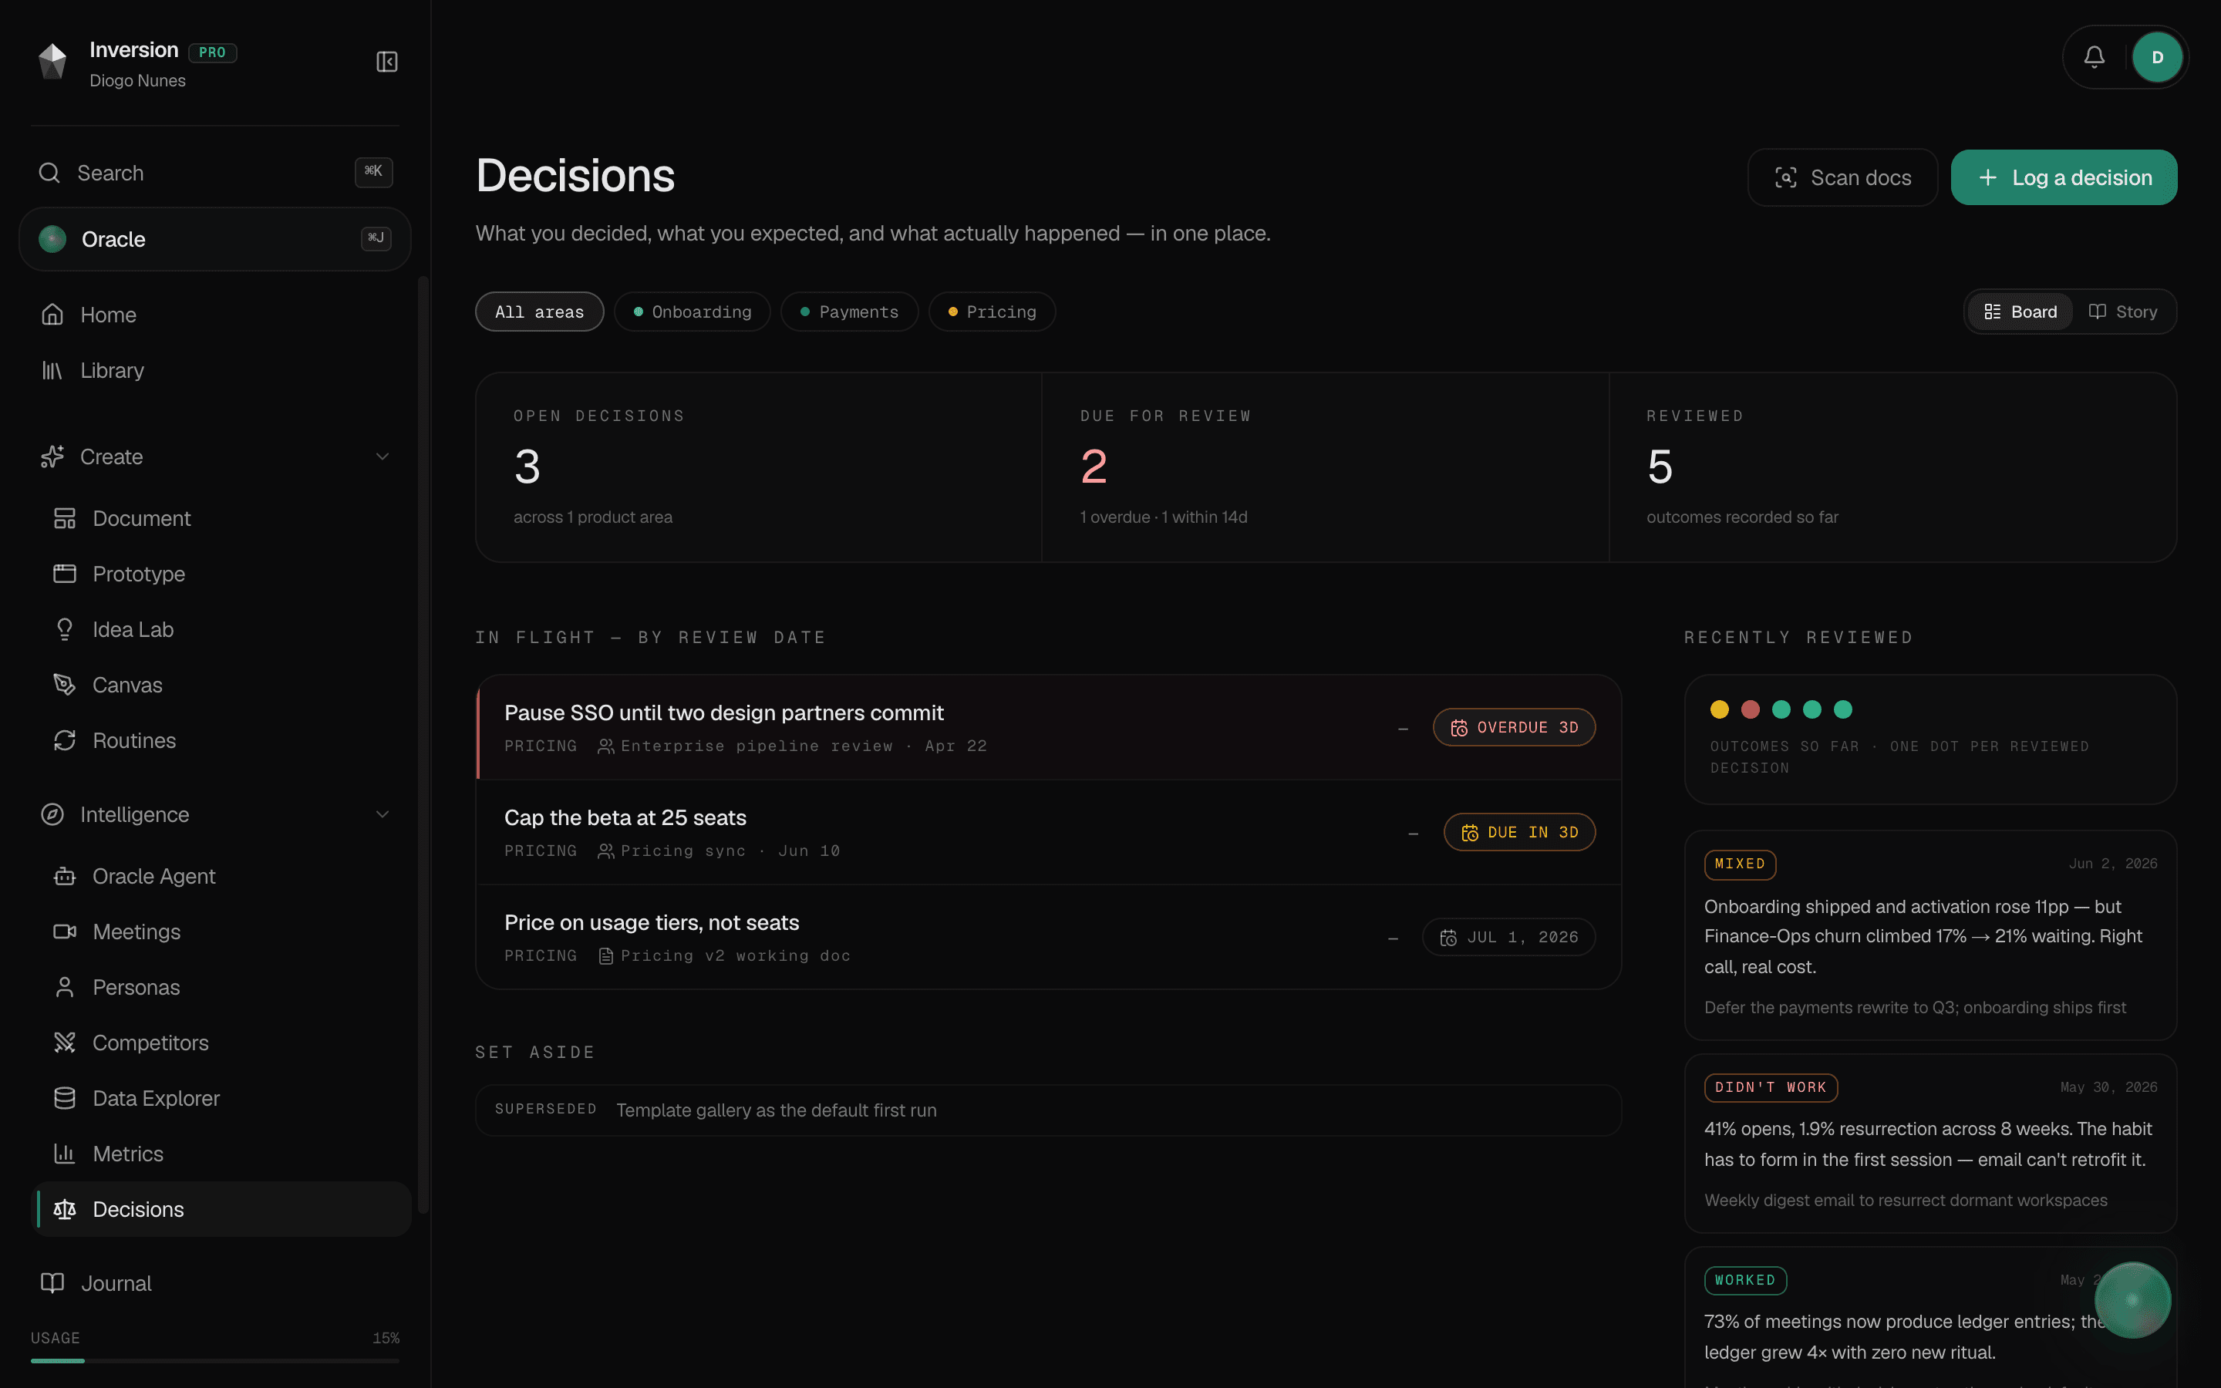Image resolution: width=2221 pixels, height=1388 pixels.
Task: Click the Open Decisions stat card
Action: [759, 467]
